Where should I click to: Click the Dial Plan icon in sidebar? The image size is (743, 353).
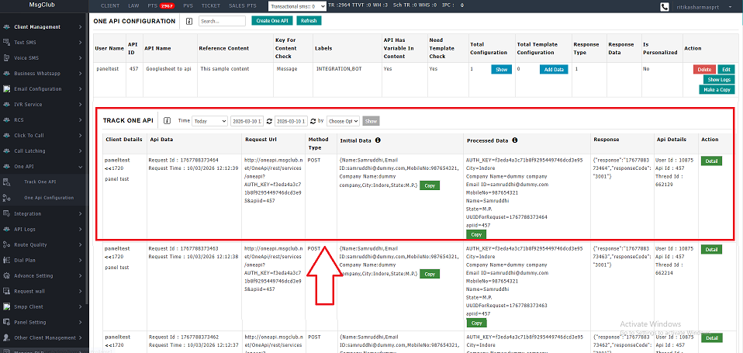click(6, 260)
